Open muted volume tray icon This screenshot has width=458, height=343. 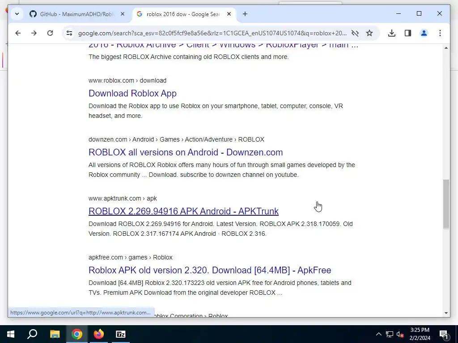pyautogui.click(x=400, y=334)
